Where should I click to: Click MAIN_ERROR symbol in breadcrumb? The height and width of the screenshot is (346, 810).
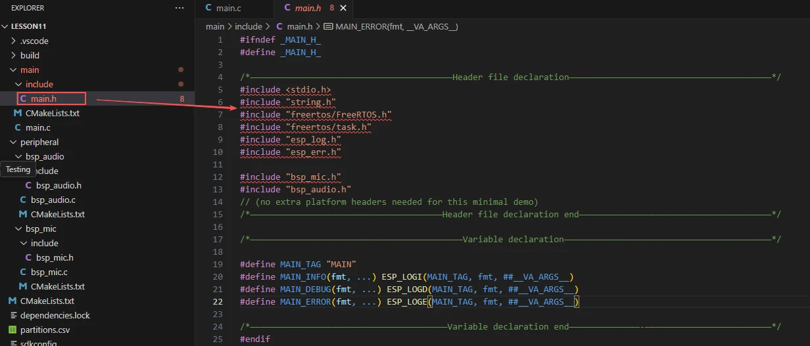point(396,26)
